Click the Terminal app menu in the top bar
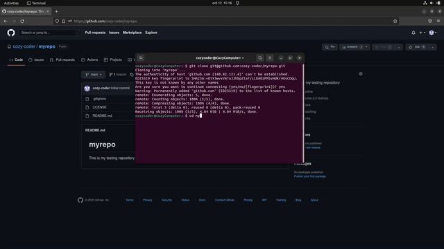Screen dimensions: 444x249 [36, 3]
